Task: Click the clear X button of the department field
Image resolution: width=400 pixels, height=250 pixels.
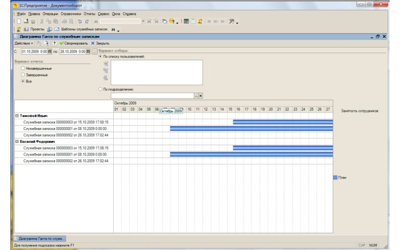Action: [x=201, y=96]
